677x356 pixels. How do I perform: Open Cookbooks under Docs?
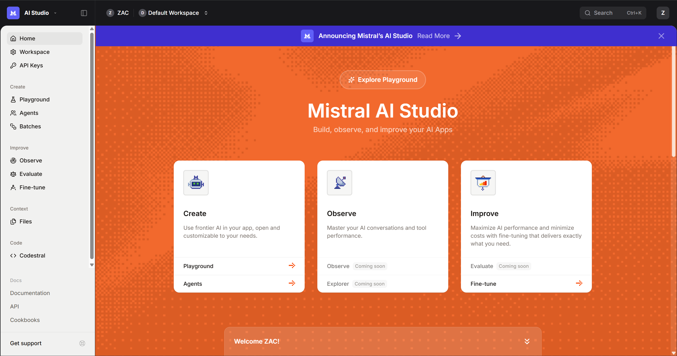(x=25, y=320)
